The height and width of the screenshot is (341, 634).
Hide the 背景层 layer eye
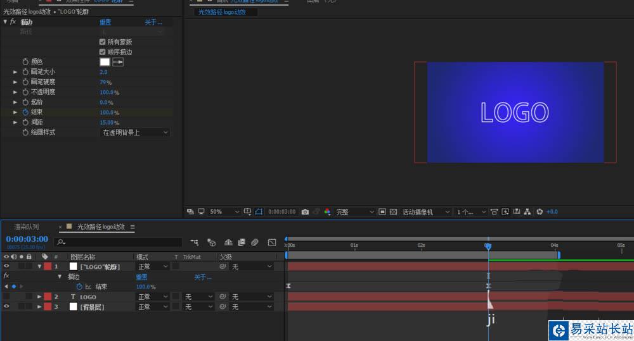[6, 307]
